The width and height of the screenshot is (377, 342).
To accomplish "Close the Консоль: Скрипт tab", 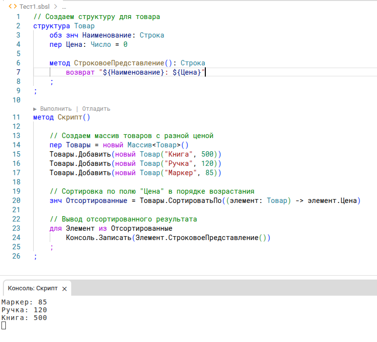I will pyautogui.click(x=64, y=289).
